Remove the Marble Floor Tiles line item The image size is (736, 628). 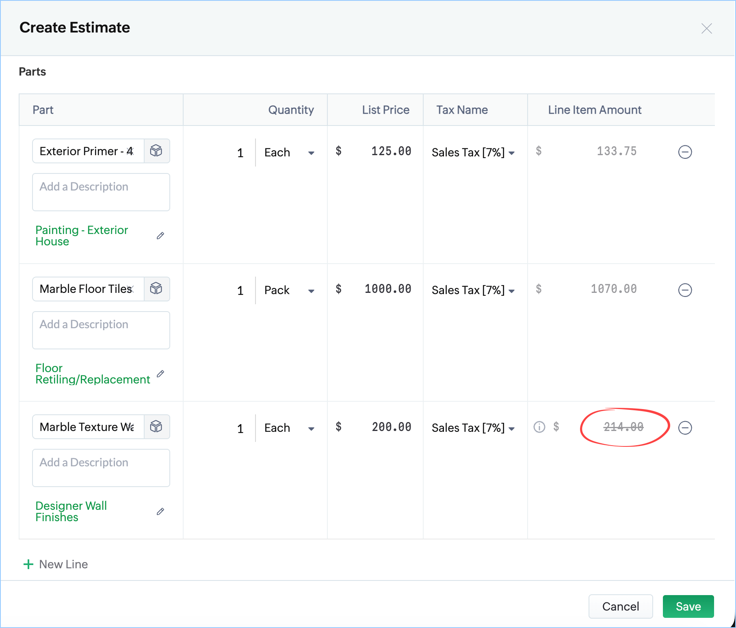(x=685, y=290)
